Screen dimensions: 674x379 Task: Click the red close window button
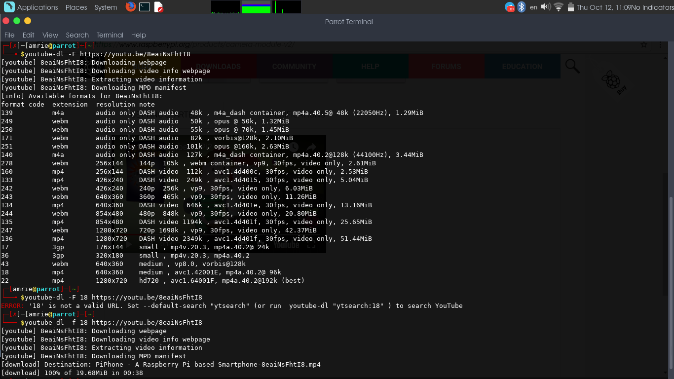(6, 21)
